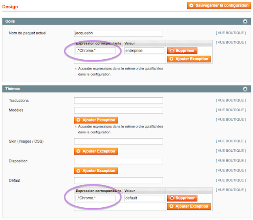253x220 pixels.
Task: Add exception under Modèles
Action: tap(96, 120)
